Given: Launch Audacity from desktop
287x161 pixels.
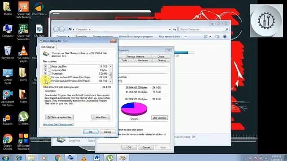Looking at the screenshot, I should (8, 119).
